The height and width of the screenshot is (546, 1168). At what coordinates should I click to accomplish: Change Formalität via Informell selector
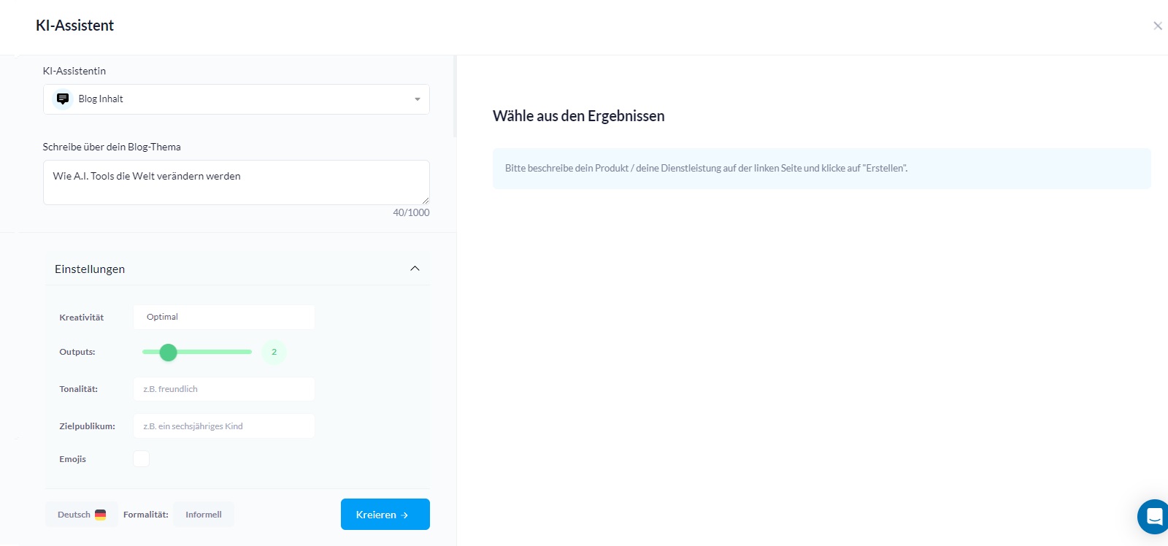204,515
